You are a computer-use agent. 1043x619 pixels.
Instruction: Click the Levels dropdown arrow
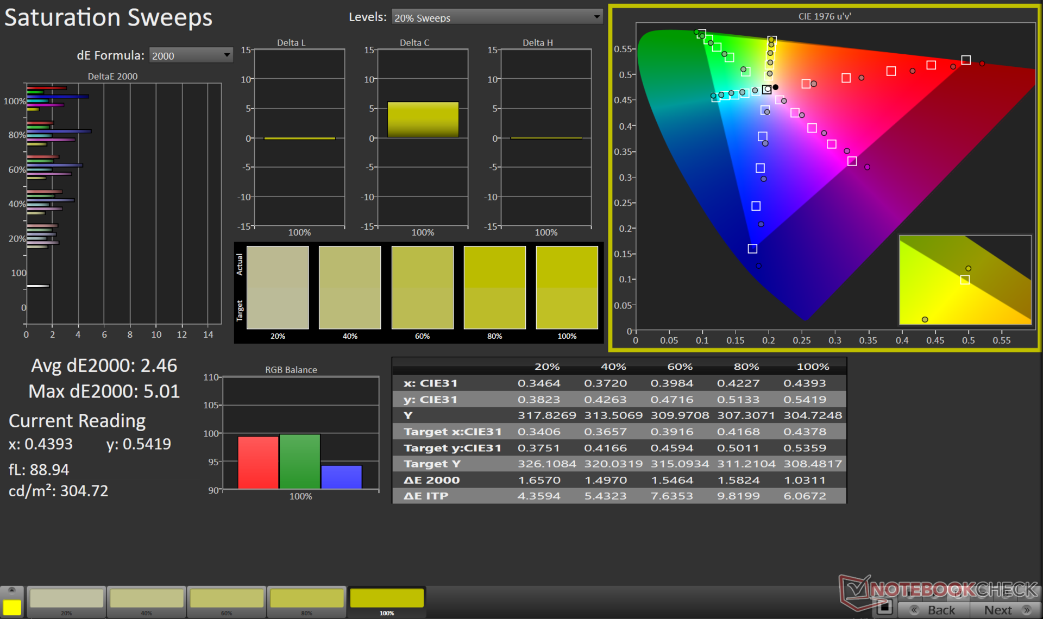(x=596, y=17)
